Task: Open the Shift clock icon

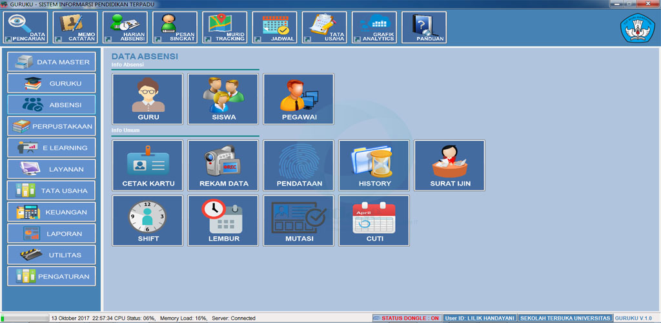Action: tap(148, 220)
